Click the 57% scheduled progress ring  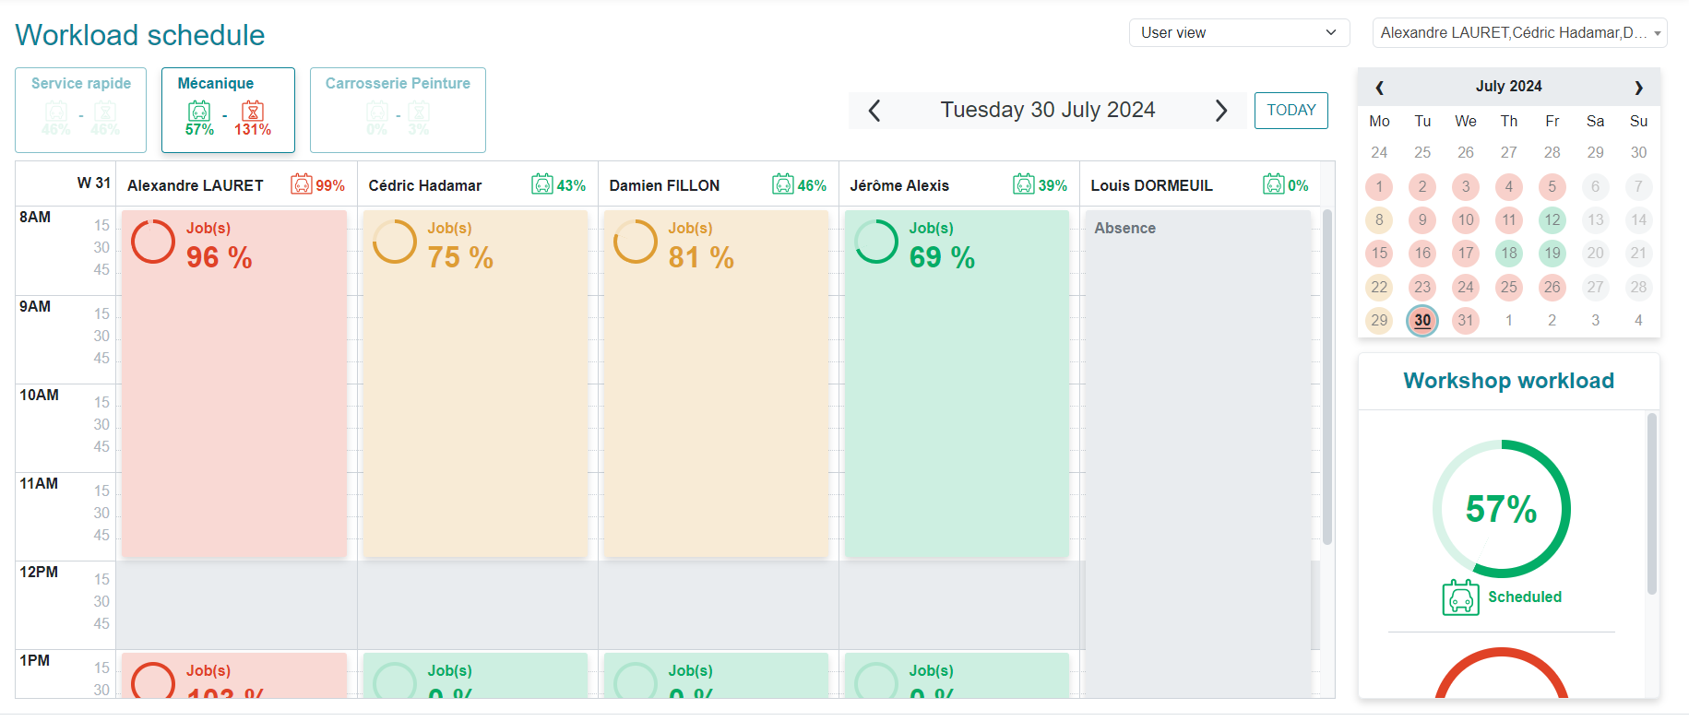[1501, 509]
